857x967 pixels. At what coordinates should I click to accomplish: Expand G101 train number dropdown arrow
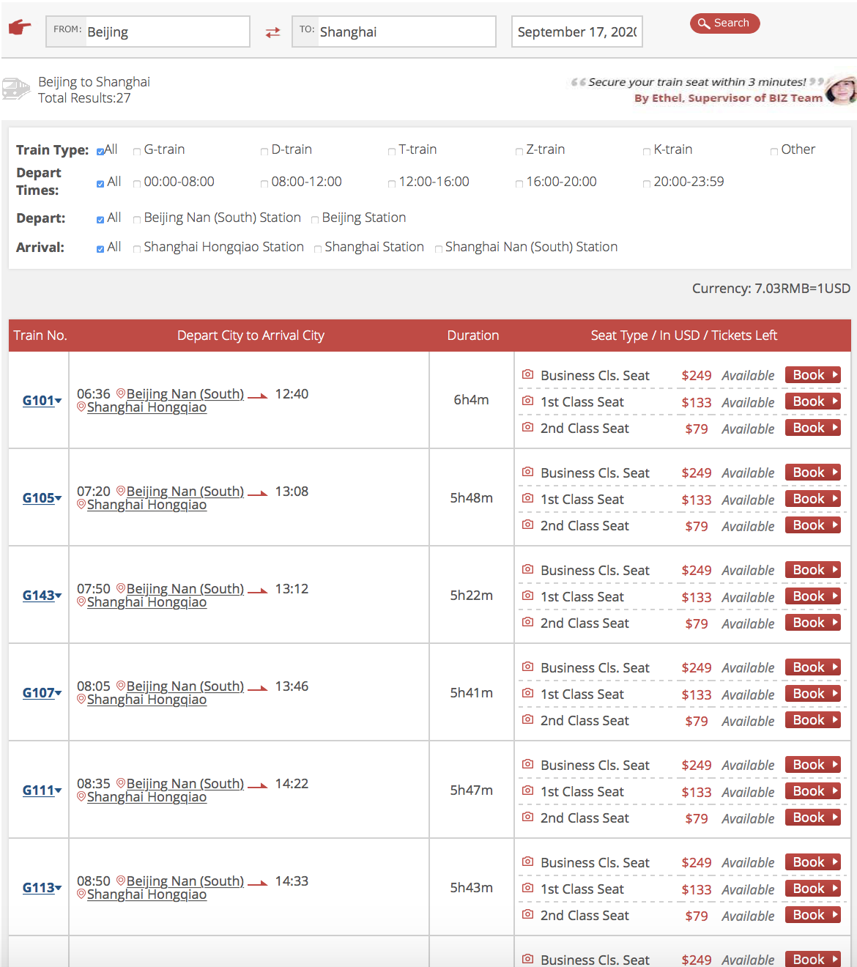(x=59, y=400)
